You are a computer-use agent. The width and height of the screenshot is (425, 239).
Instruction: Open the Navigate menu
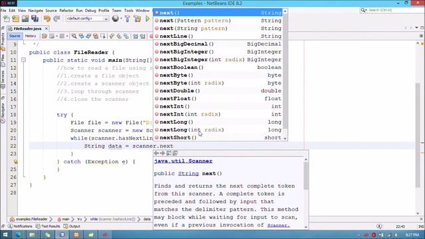pos(35,11)
